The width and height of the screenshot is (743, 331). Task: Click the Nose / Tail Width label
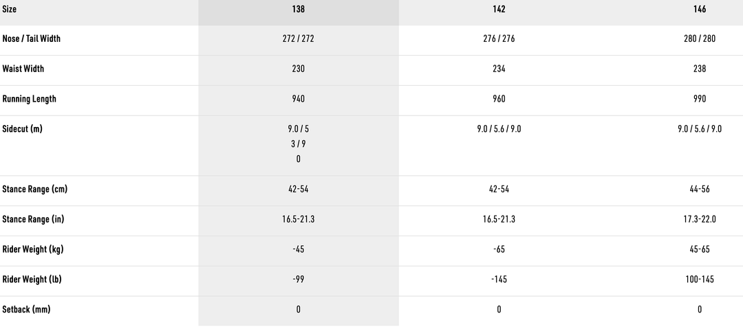[31, 39]
